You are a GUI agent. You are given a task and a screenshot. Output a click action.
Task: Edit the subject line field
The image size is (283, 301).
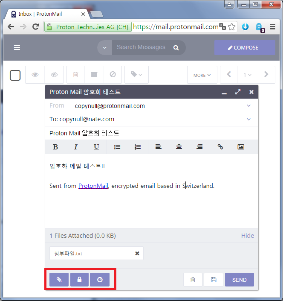[152, 133]
